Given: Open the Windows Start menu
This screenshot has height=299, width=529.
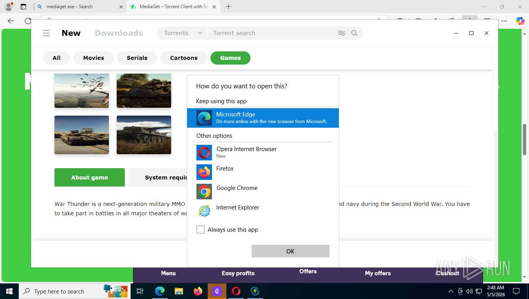Looking at the screenshot, I should point(9,291).
